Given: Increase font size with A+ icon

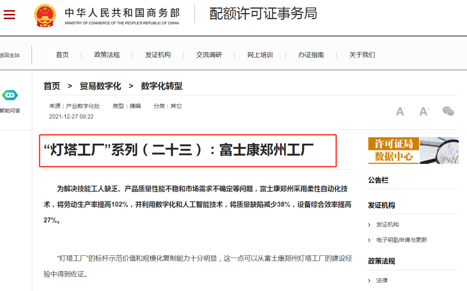Looking at the screenshot, I should pyautogui.click(x=424, y=111).
